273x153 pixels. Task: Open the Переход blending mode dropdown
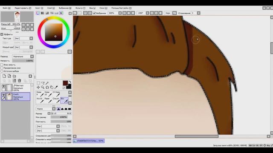coord(23,57)
